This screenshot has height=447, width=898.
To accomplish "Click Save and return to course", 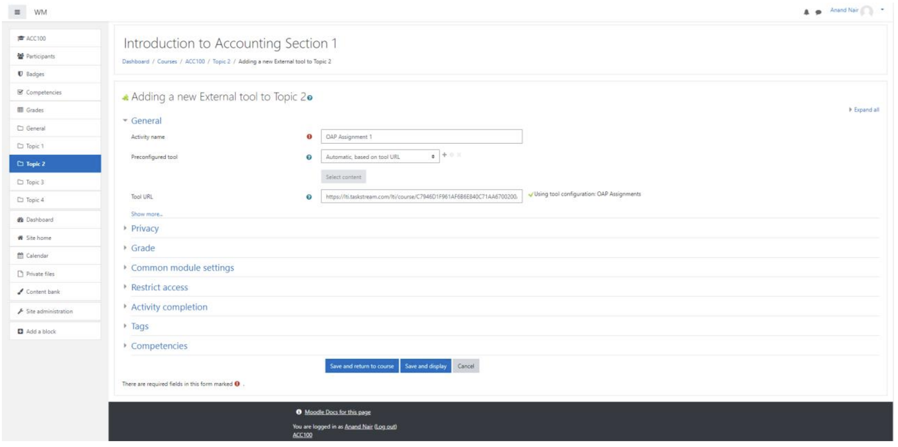I will [362, 366].
